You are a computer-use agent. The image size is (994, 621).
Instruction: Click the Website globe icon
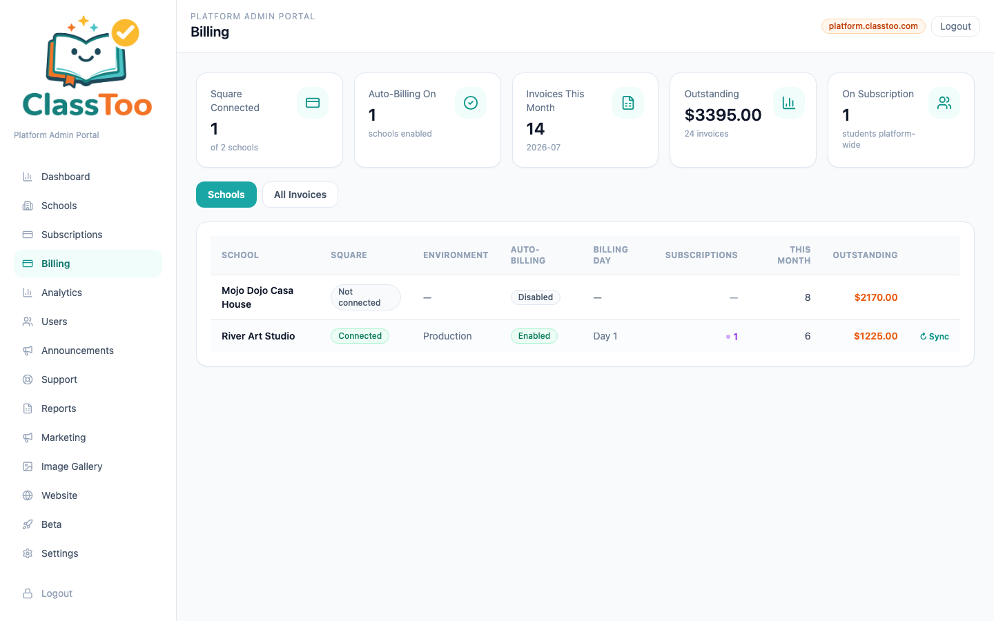coord(28,495)
